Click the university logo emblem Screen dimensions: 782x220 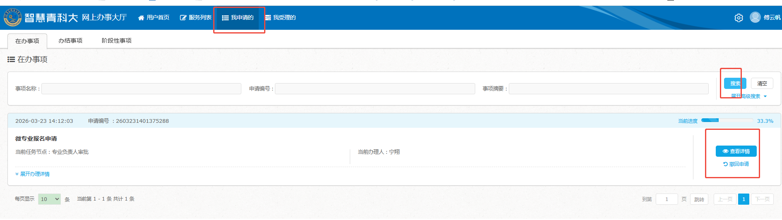[12, 18]
